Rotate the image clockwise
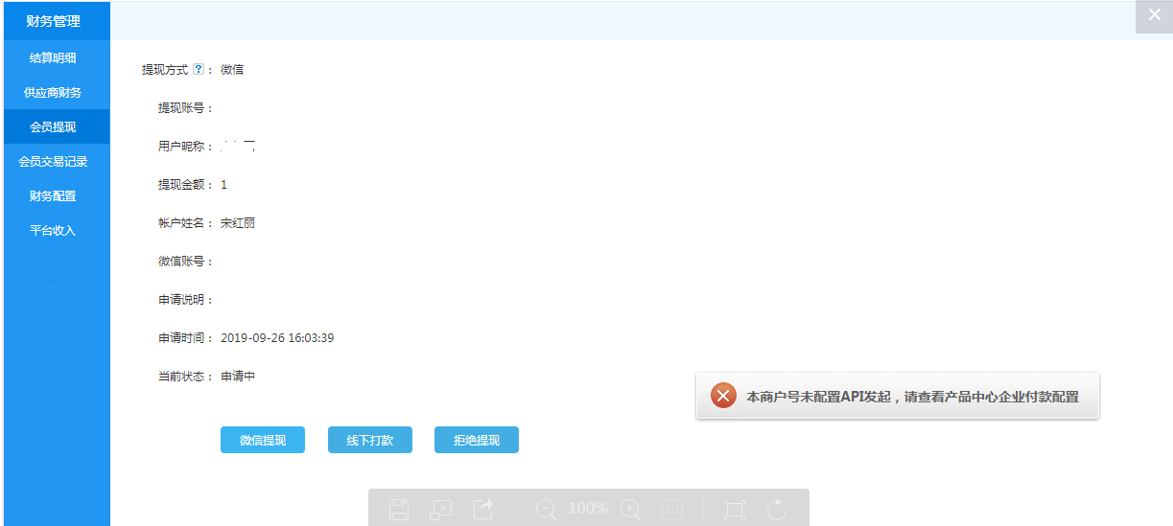 click(777, 509)
